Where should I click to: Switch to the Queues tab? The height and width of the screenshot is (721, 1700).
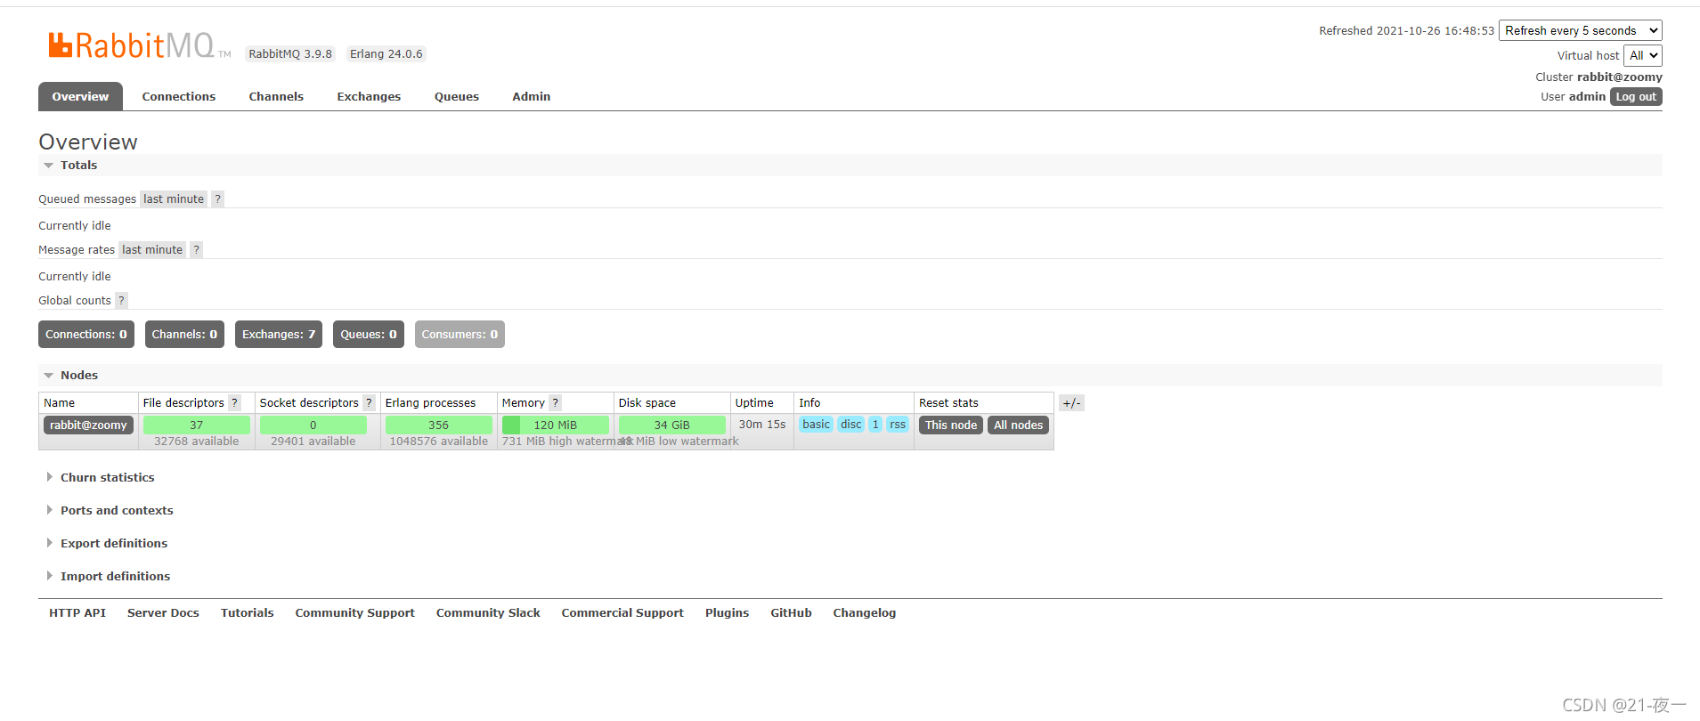(457, 96)
